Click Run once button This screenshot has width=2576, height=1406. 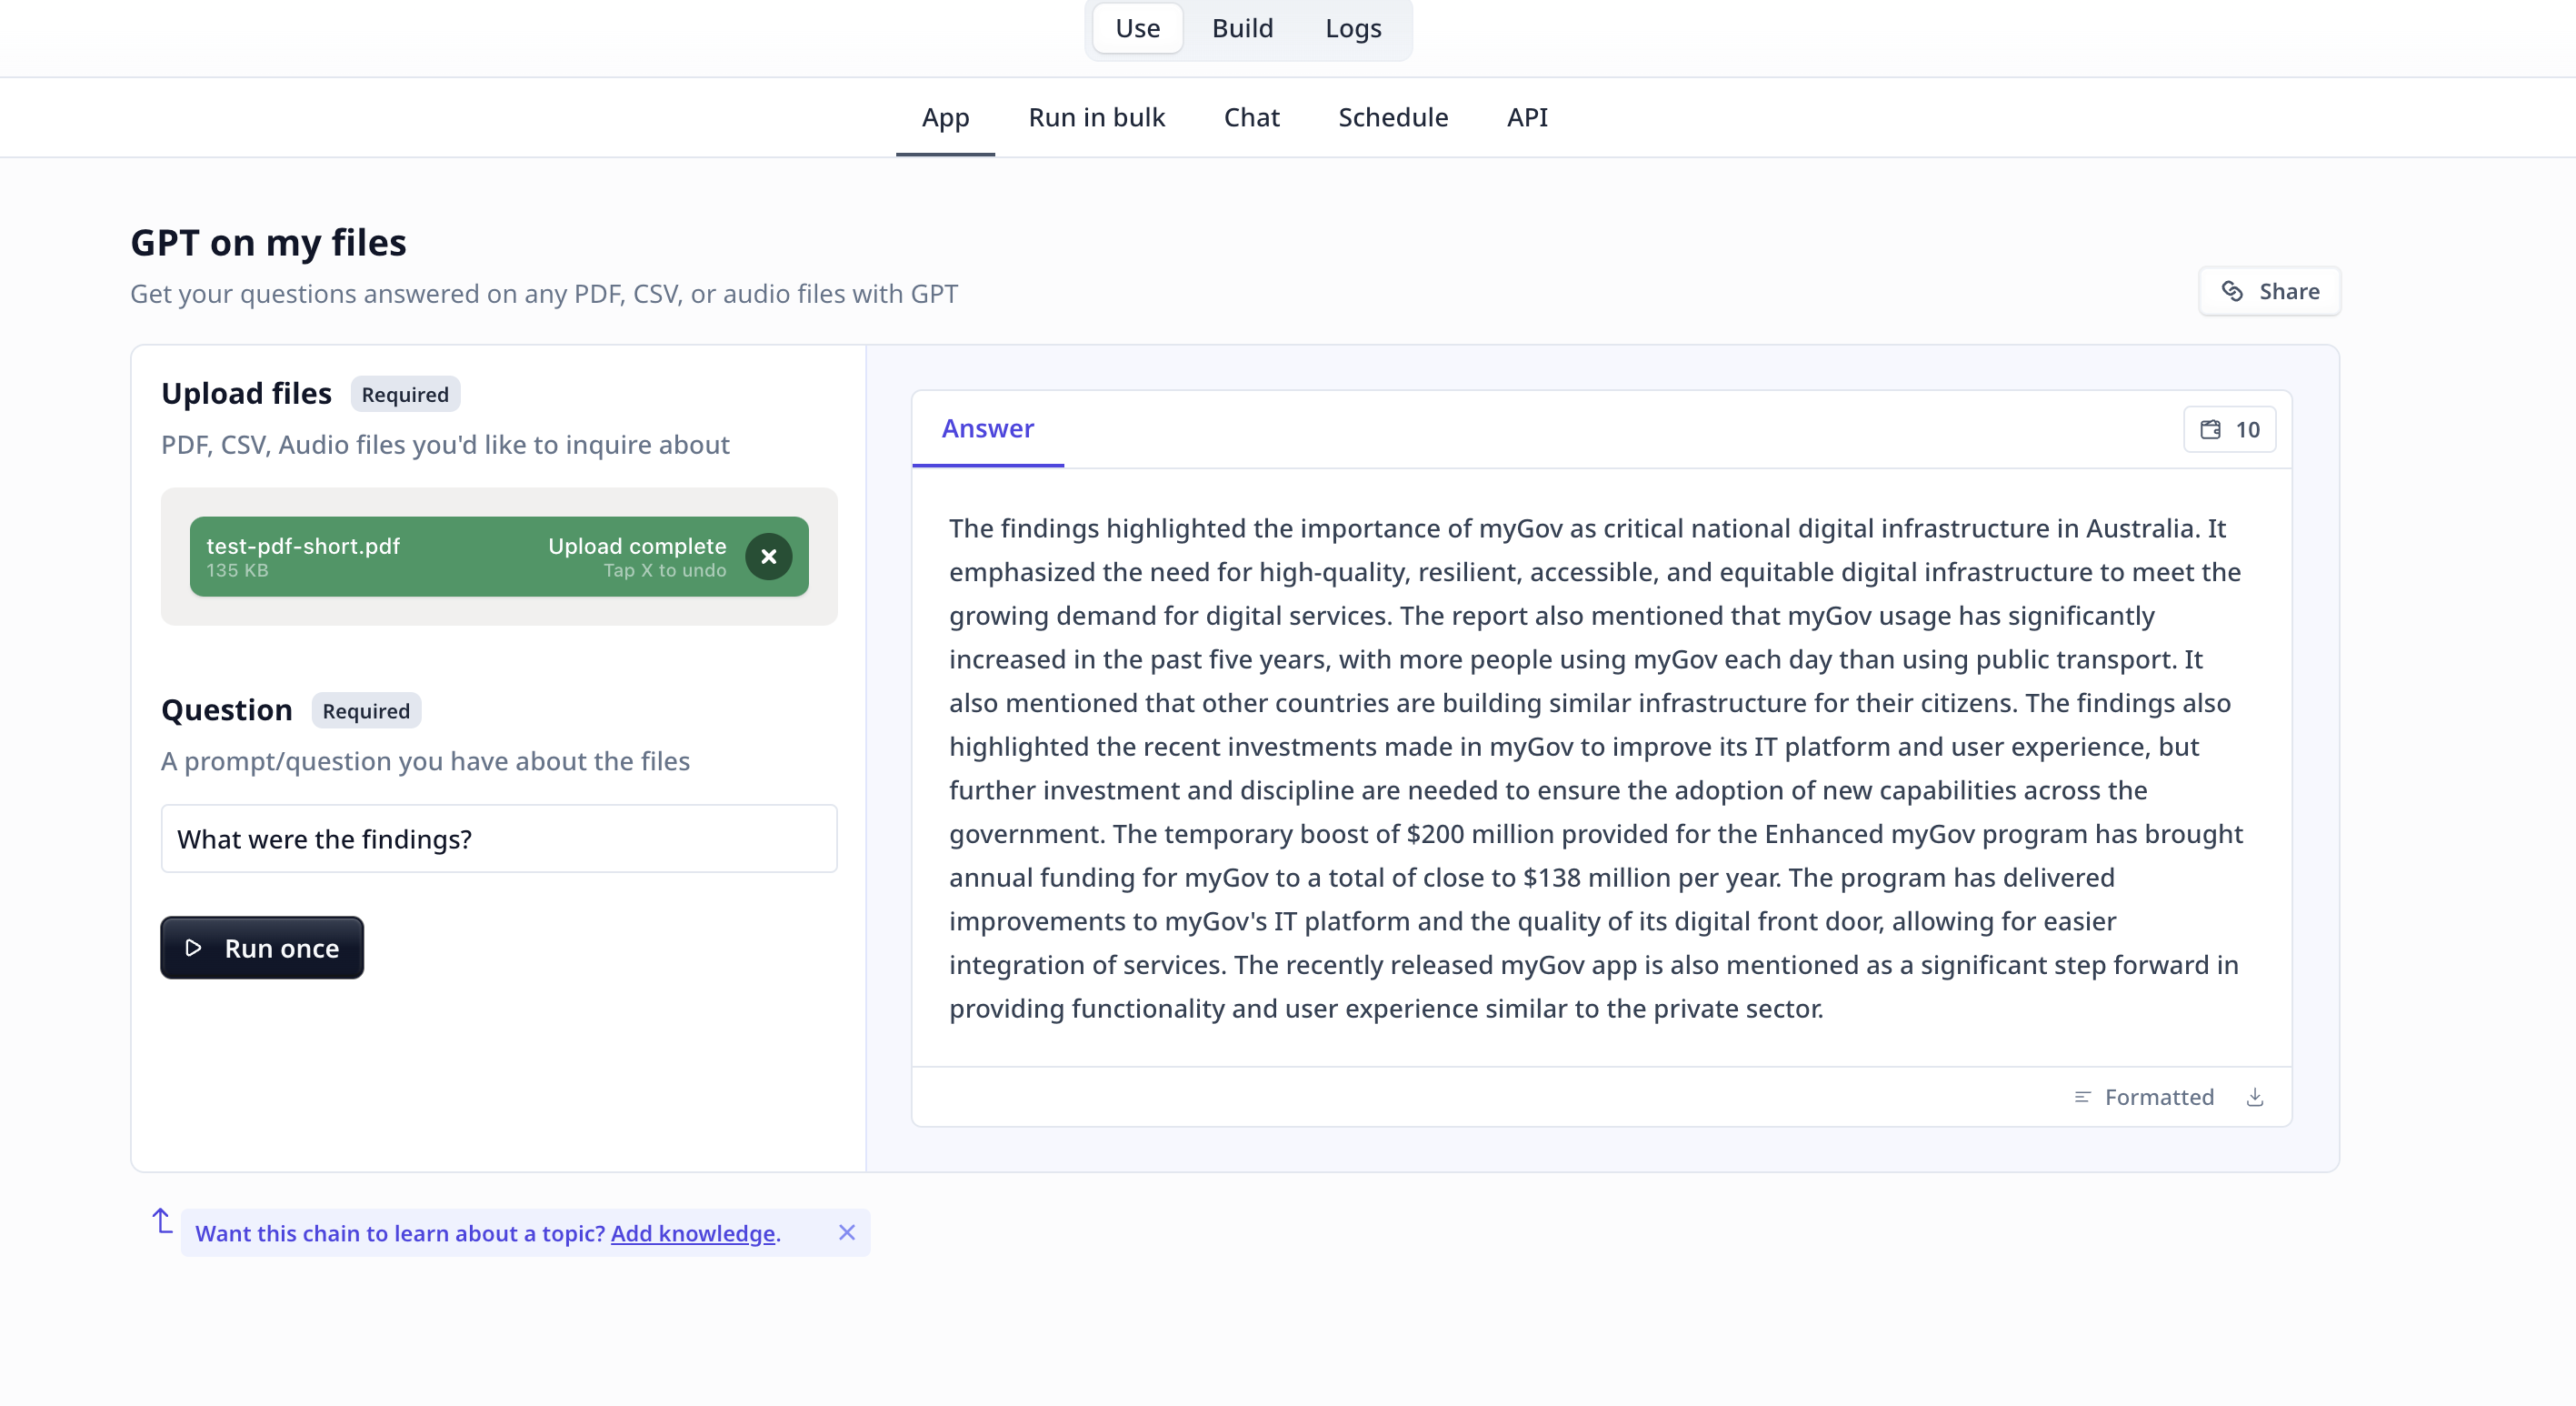pyautogui.click(x=262, y=948)
